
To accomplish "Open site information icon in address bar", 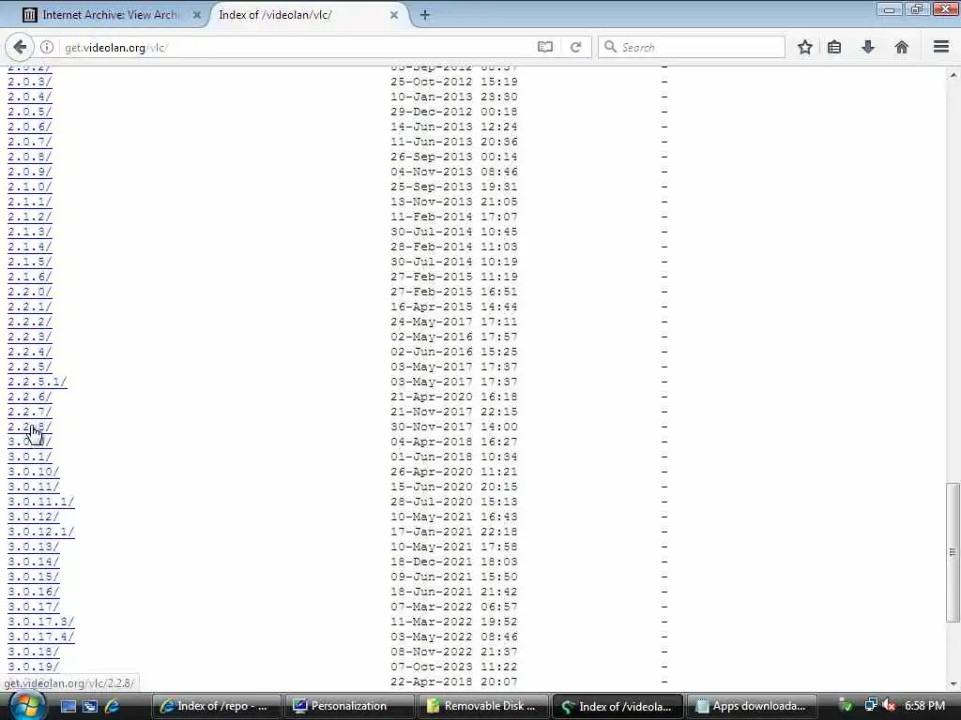I will tap(47, 47).
